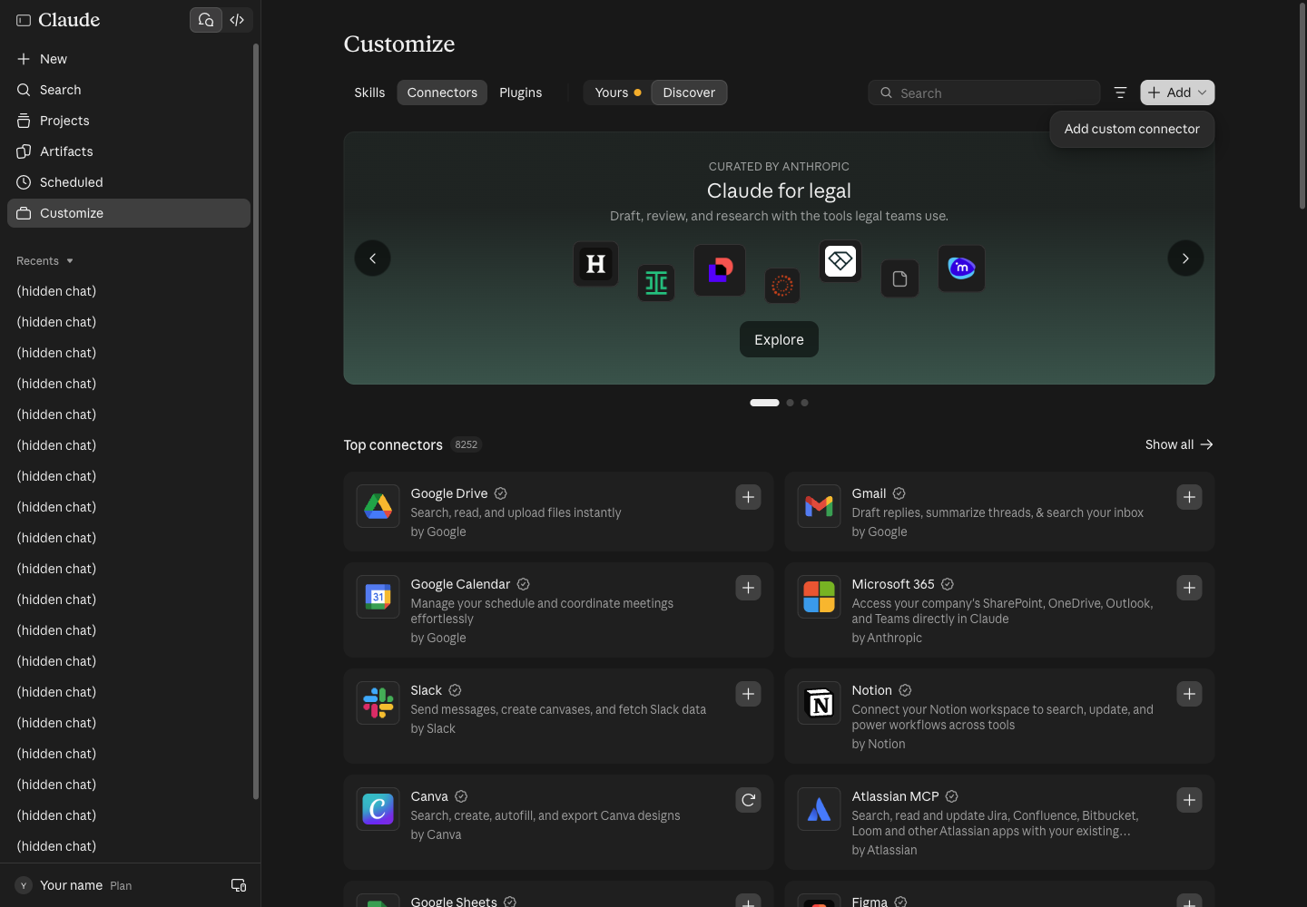
Task: Add the Slack connector
Action: [x=748, y=694]
